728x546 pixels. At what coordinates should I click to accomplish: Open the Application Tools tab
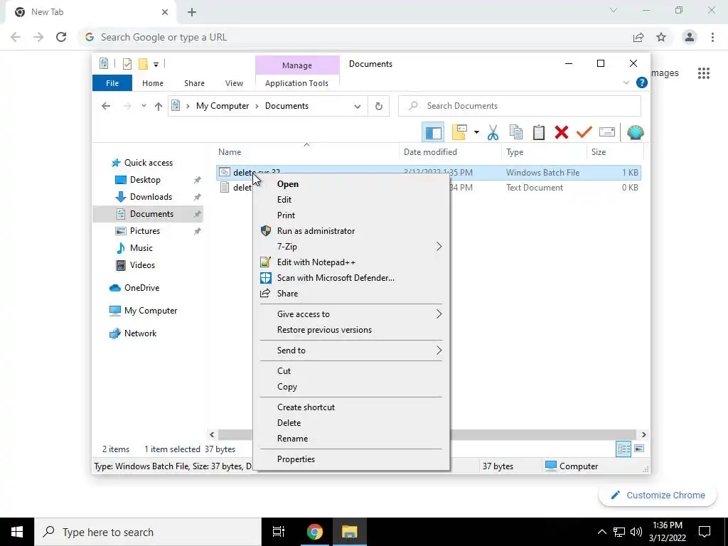click(x=296, y=83)
